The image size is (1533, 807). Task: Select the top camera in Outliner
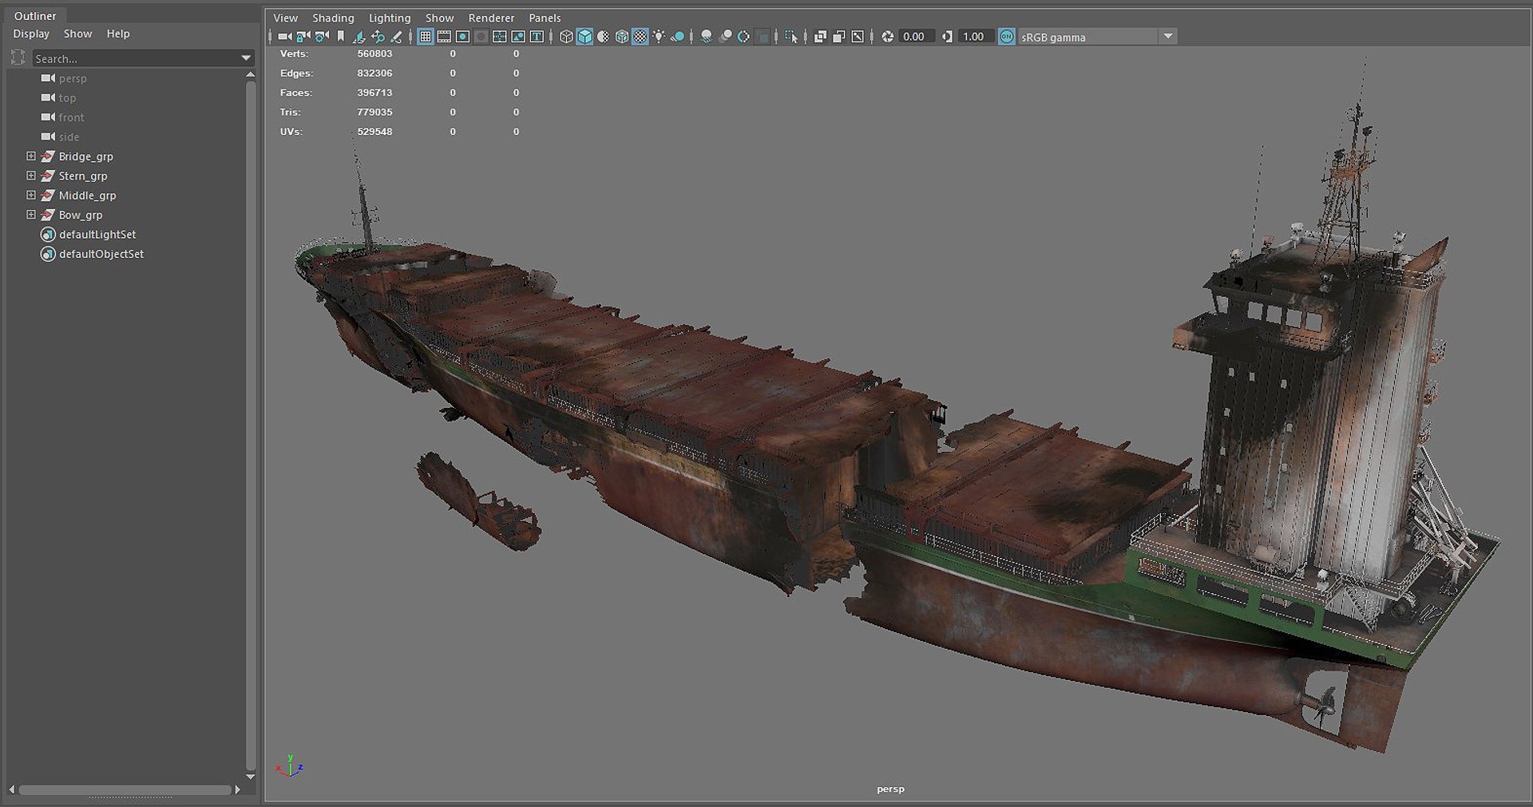coord(67,98)
